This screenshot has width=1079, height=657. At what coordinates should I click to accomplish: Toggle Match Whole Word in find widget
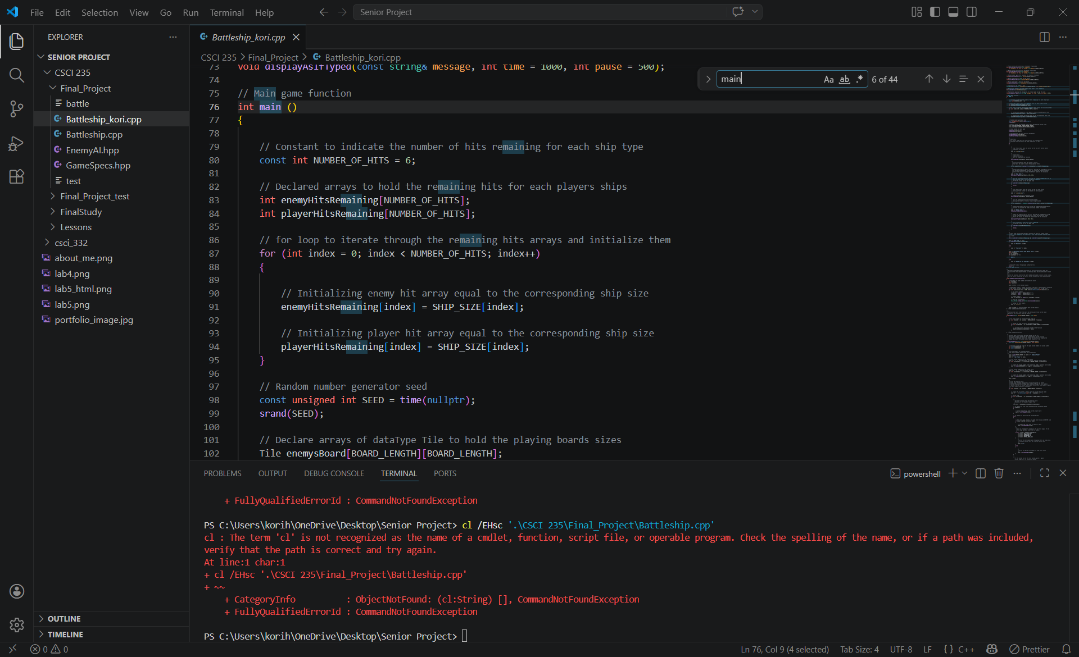click(844, 79)
